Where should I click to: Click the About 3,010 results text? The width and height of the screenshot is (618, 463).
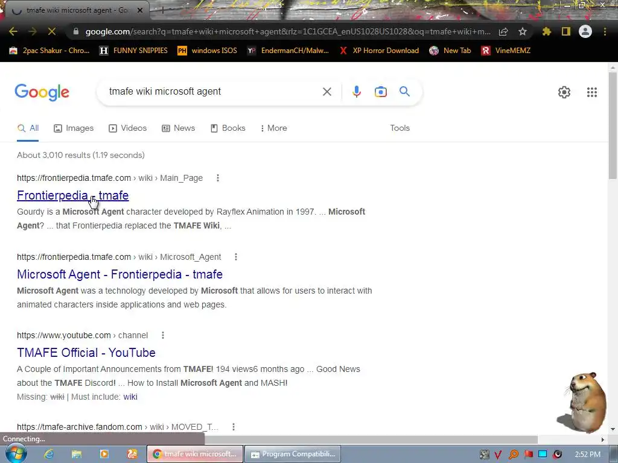(81, 155)
